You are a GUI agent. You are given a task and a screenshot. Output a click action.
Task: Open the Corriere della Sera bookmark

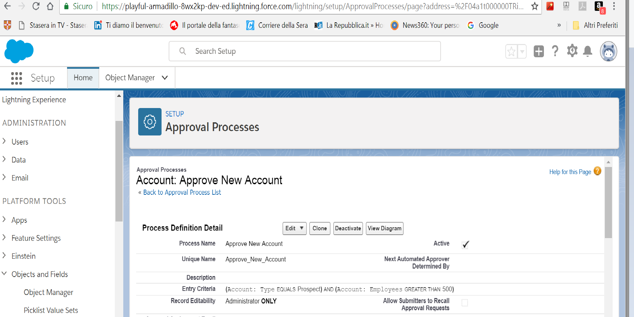[x=277, y=25]
